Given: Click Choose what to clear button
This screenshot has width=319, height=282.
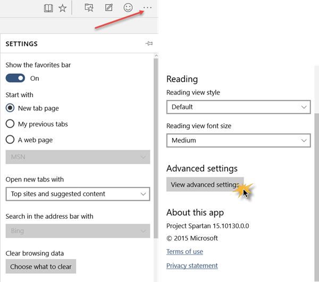Looking at the screenshot, I should (41, 267).
